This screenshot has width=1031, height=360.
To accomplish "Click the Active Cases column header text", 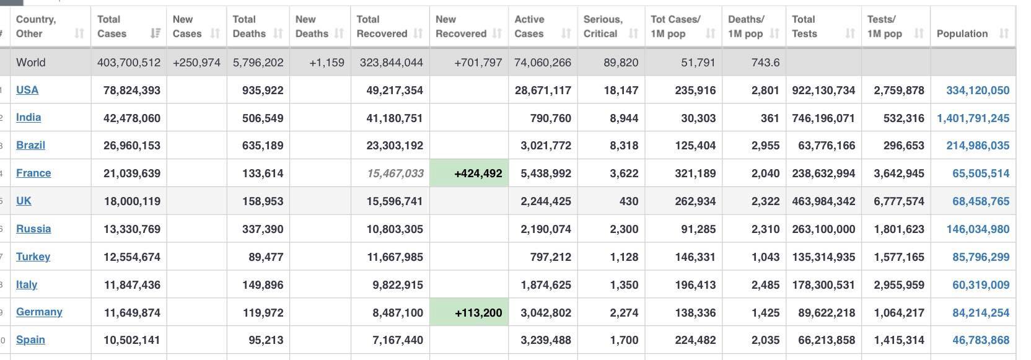I will 530,27.
